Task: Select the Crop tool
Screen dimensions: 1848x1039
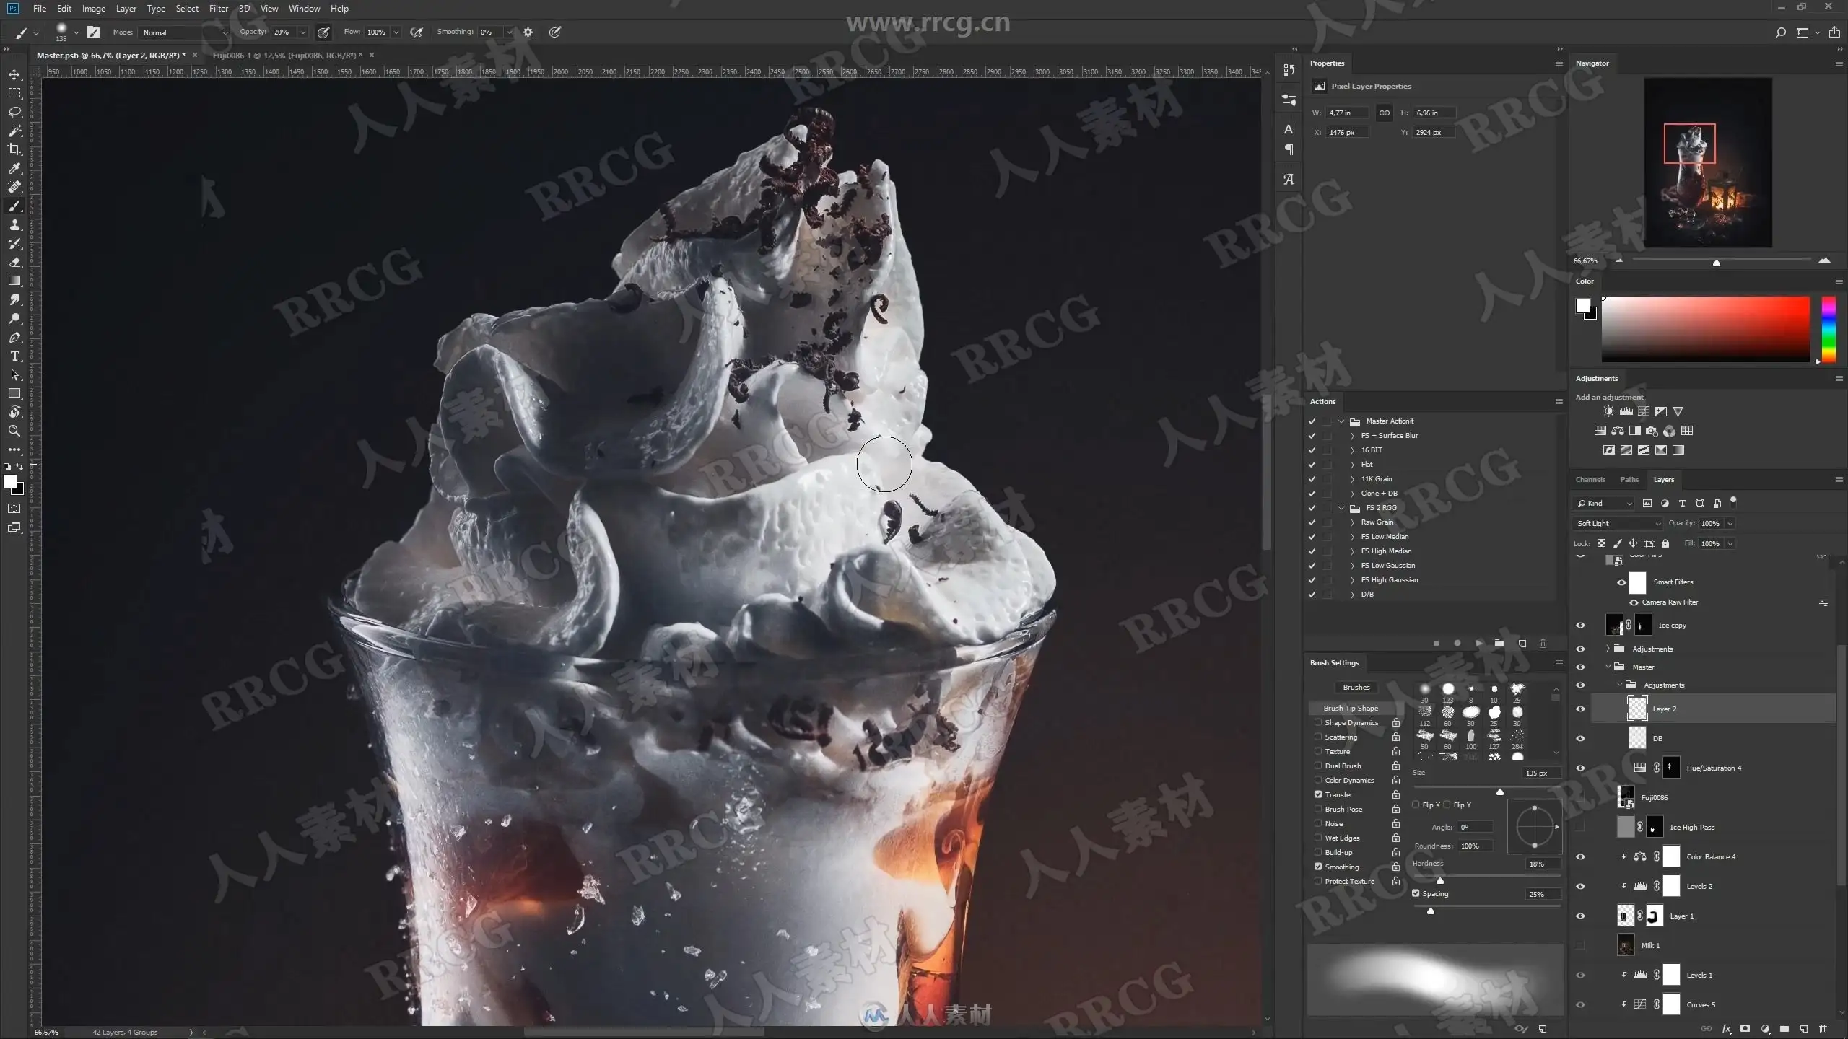Action: click(x=14, y=150)
